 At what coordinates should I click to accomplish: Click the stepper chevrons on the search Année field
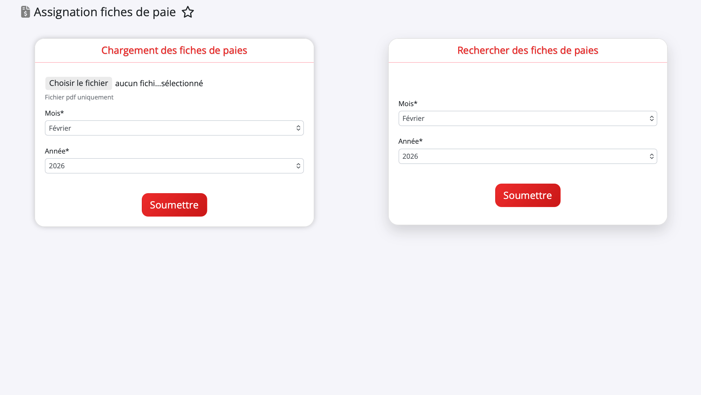point(652,156)
